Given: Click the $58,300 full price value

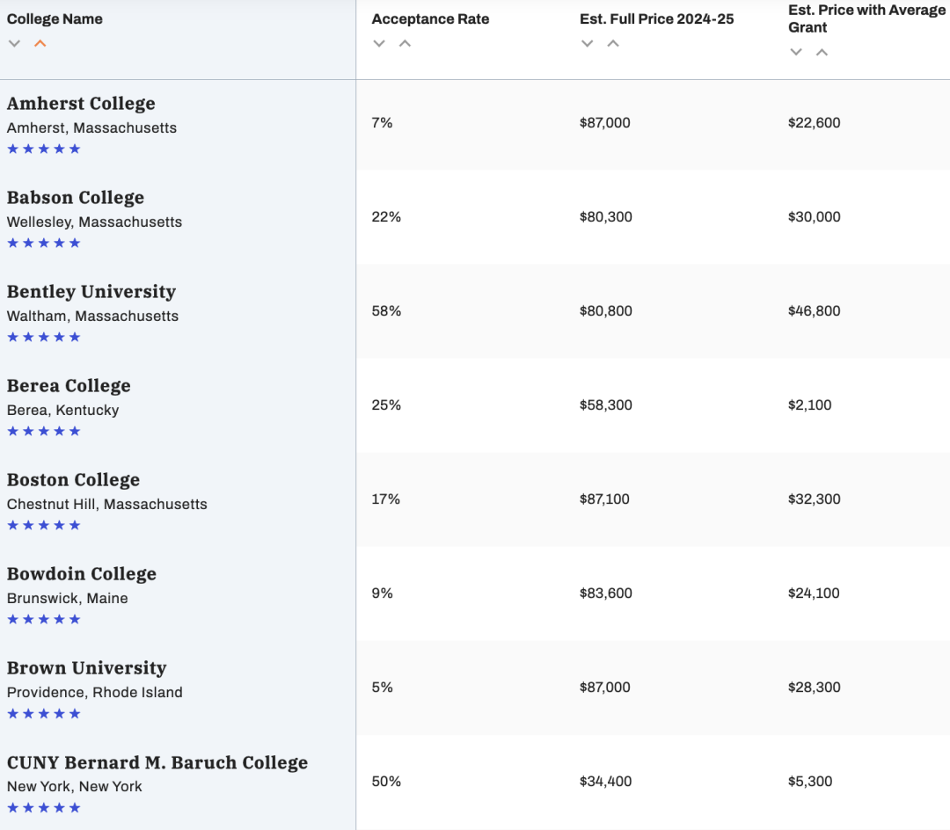Looking at the screenshot, I should coord(606,405).
